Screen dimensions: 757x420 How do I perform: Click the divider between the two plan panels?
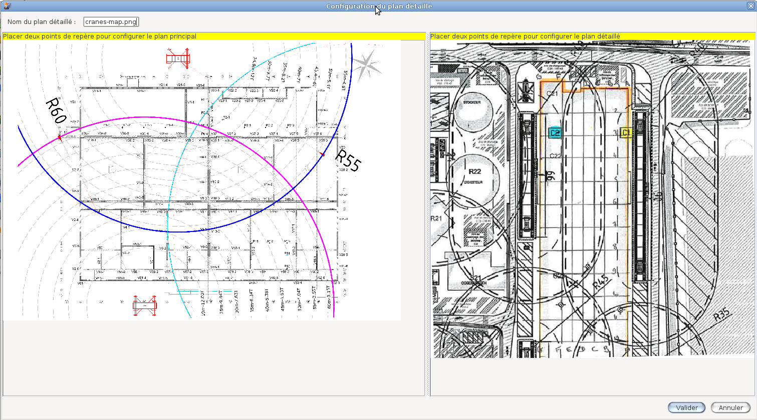pyautogui.click(x=427, y=215)
